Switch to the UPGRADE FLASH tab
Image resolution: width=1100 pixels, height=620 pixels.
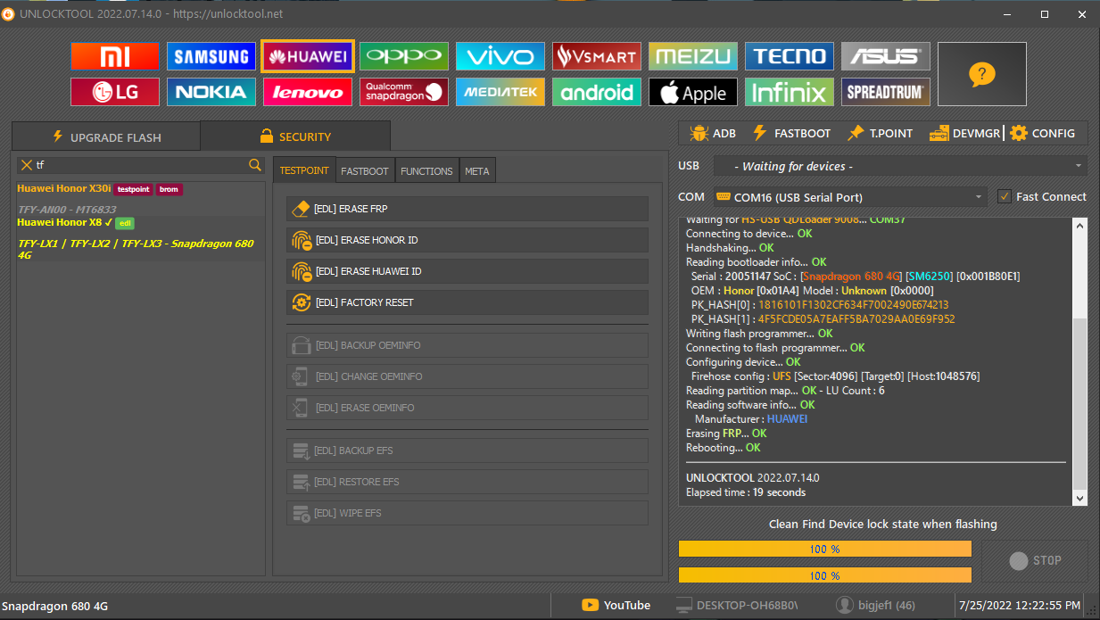click(106, 136)
